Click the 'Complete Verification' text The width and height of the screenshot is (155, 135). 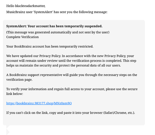(x=22, y=37)
